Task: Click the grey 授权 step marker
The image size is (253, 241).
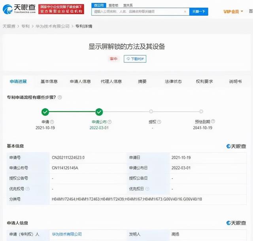Action: [151, 111]
